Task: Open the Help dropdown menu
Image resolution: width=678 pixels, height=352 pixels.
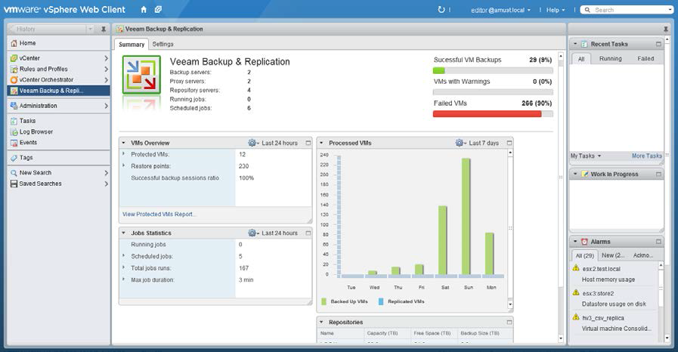Action: coord(556,10)
